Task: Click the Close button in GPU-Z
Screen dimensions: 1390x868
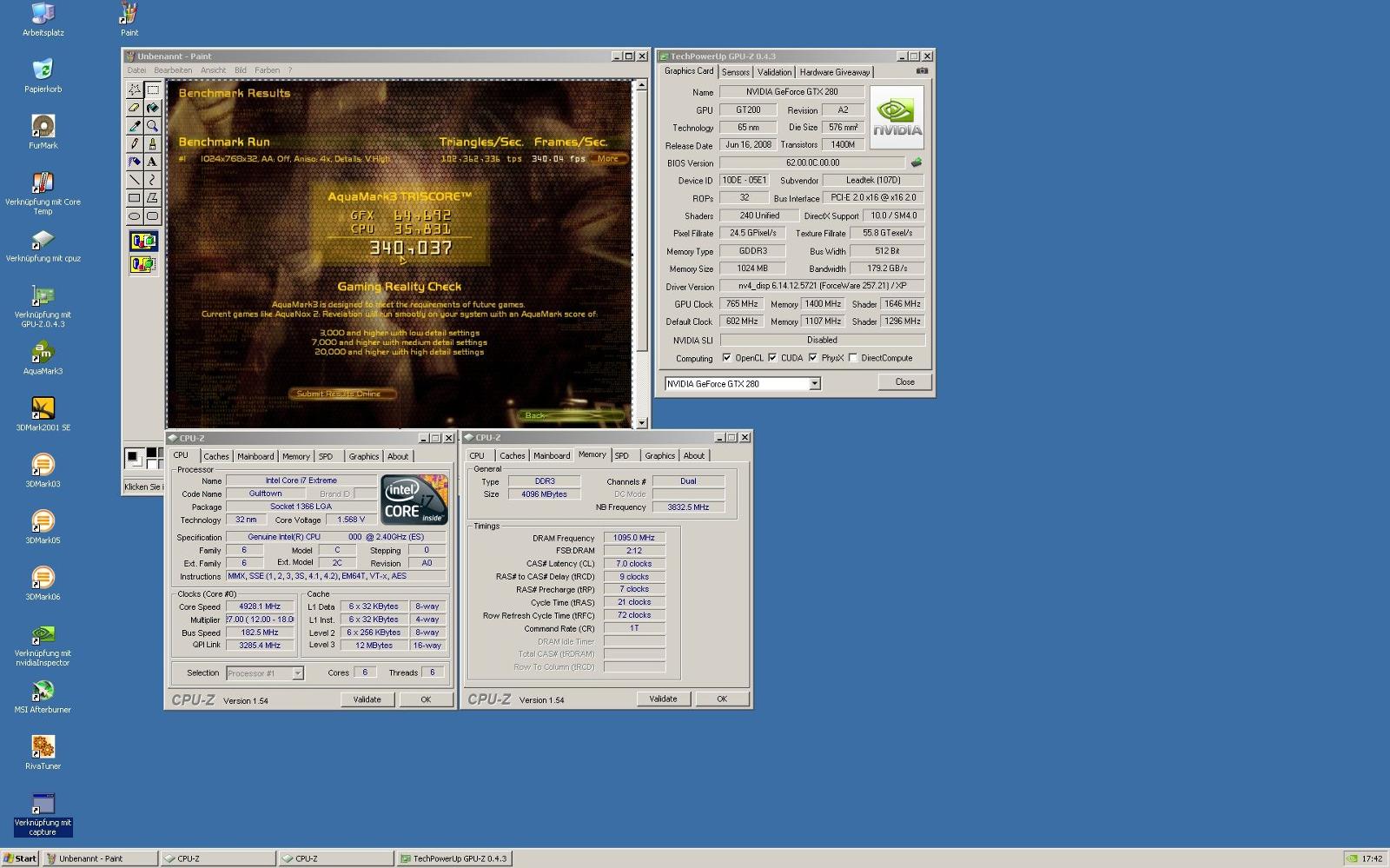Action: click(904, 381)
